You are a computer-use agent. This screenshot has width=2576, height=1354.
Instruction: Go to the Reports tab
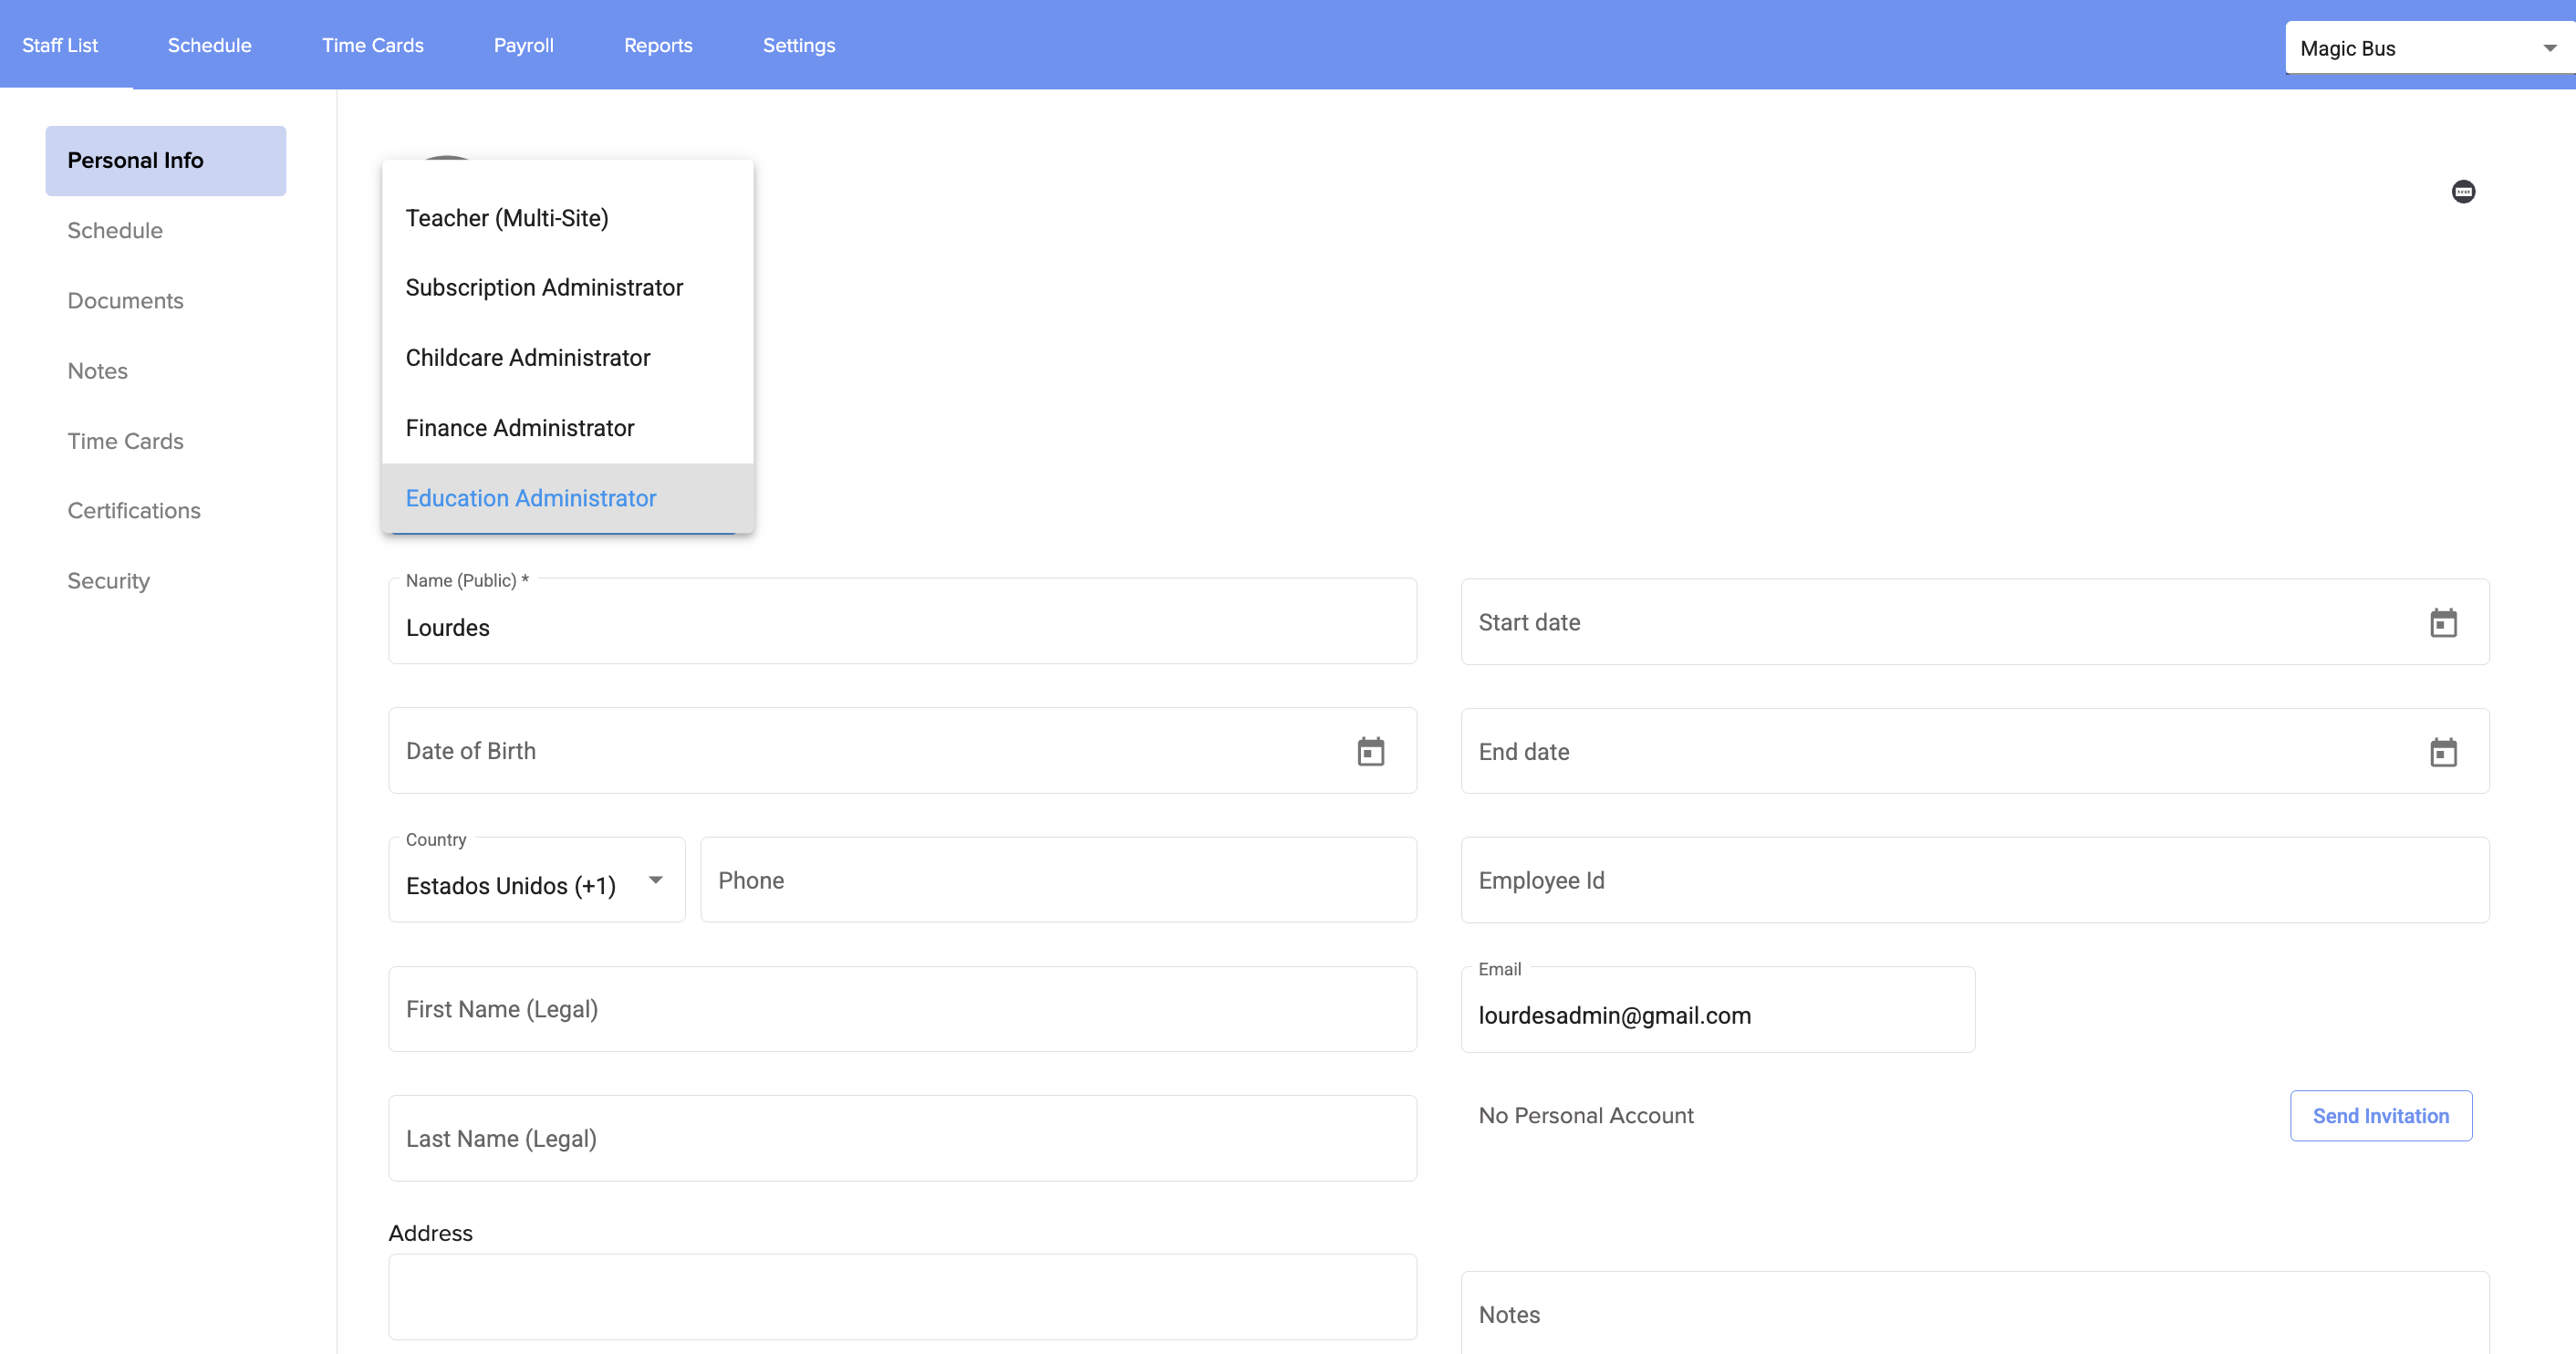click(x=658, y=45)
